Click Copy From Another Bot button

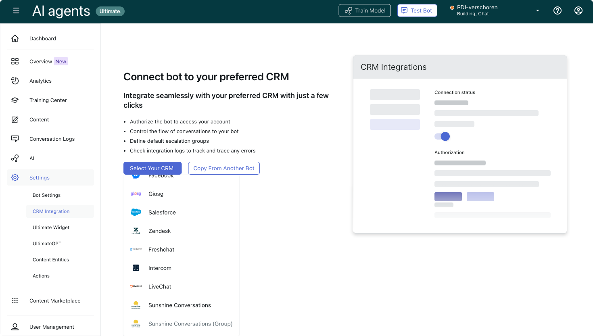click(224, 168)
